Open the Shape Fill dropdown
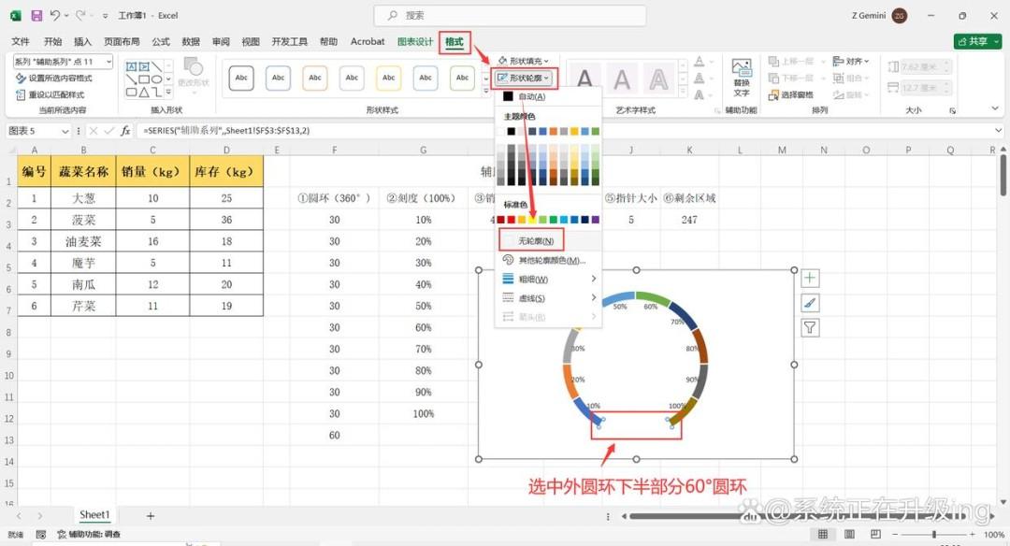1010x546 pixels. coord(523,61)
